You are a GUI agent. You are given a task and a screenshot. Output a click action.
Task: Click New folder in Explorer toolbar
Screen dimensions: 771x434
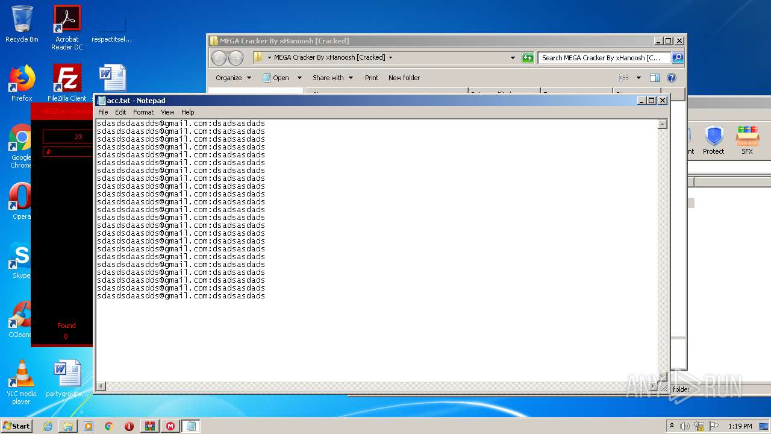[404, 78]
